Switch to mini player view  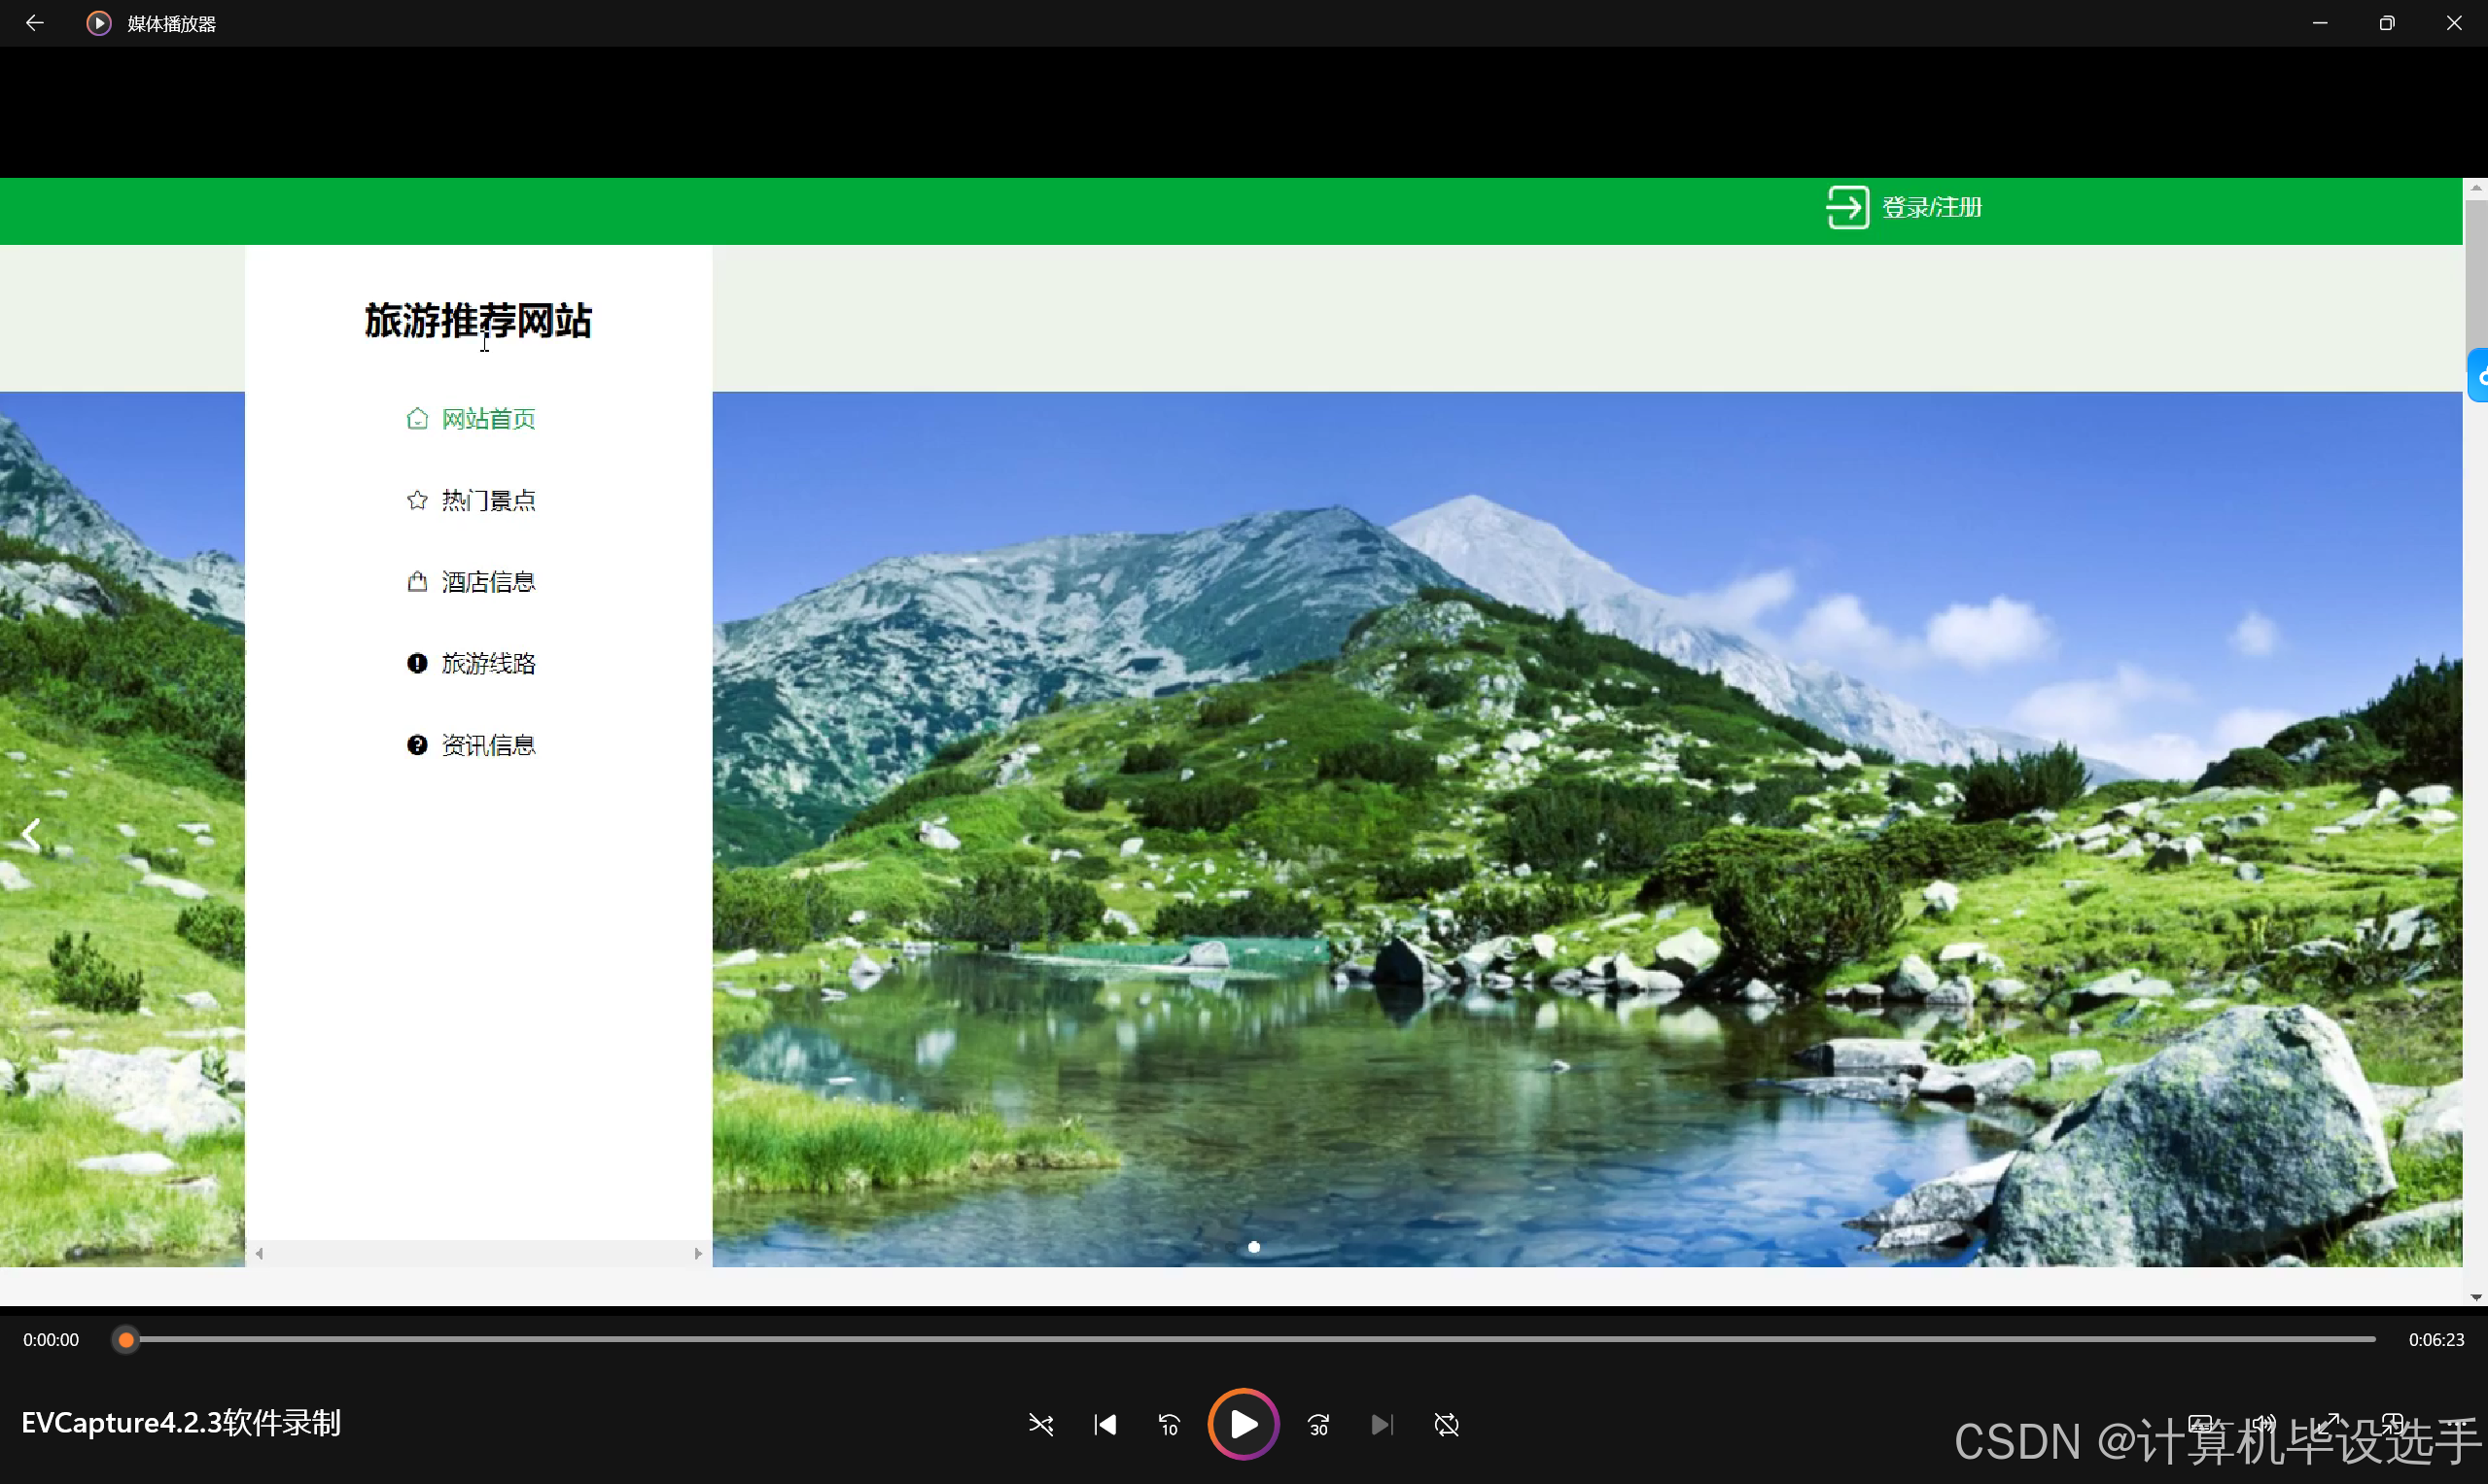coord(2393,1422)
